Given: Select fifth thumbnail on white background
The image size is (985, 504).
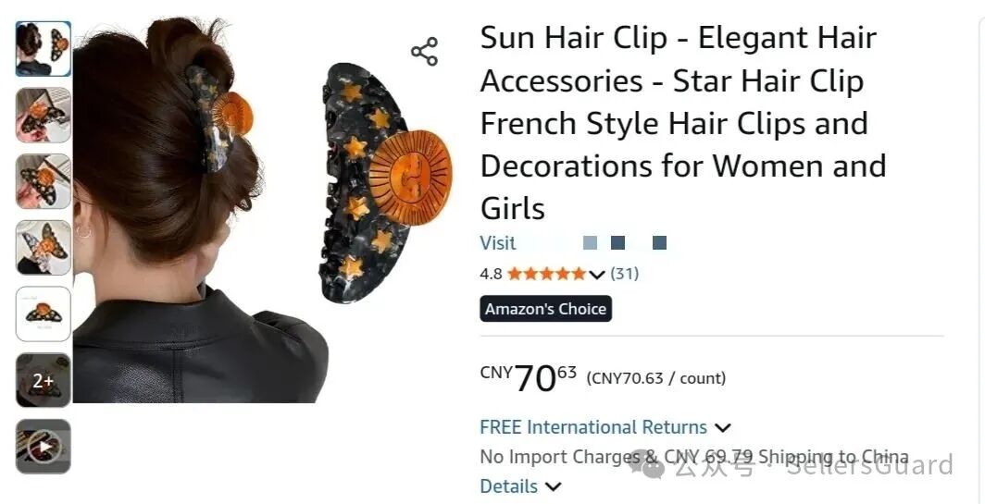Looking at the screenshot, I should [x=44, y=313].
